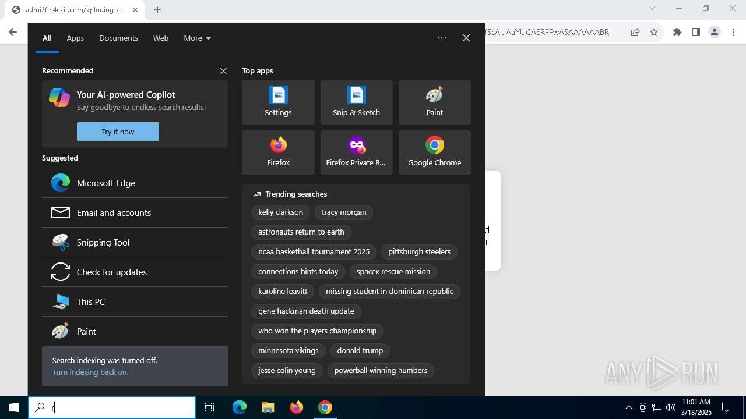746x419 pixels.
Task: Launch Snip & Sketch tile
Action: coord(356,102)
